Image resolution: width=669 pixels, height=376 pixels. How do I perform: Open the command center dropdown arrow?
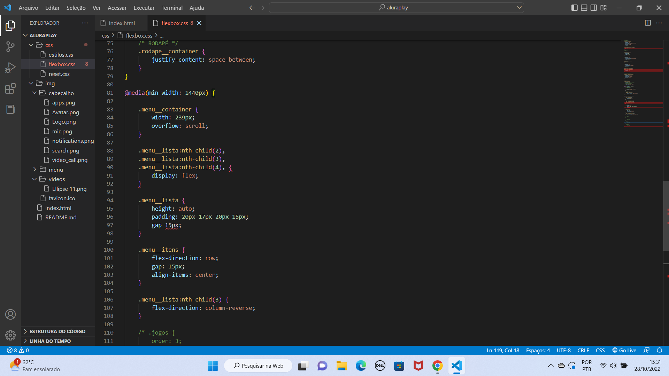click(519, 8)
